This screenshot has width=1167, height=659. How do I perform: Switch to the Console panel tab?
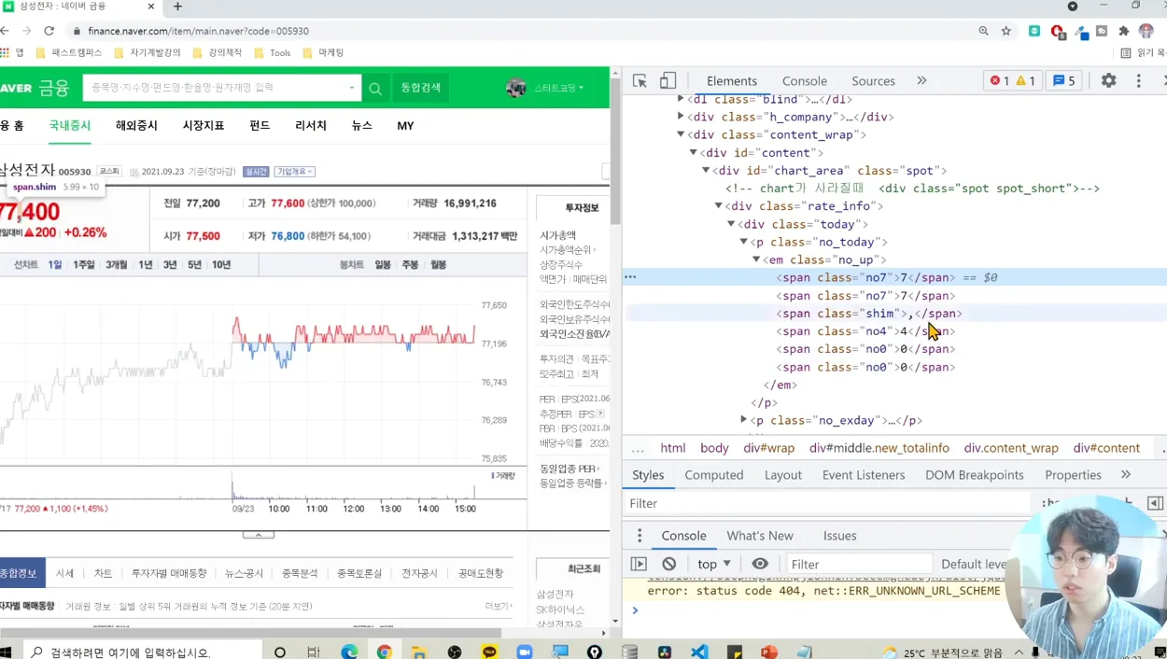(x=805, y=81)
